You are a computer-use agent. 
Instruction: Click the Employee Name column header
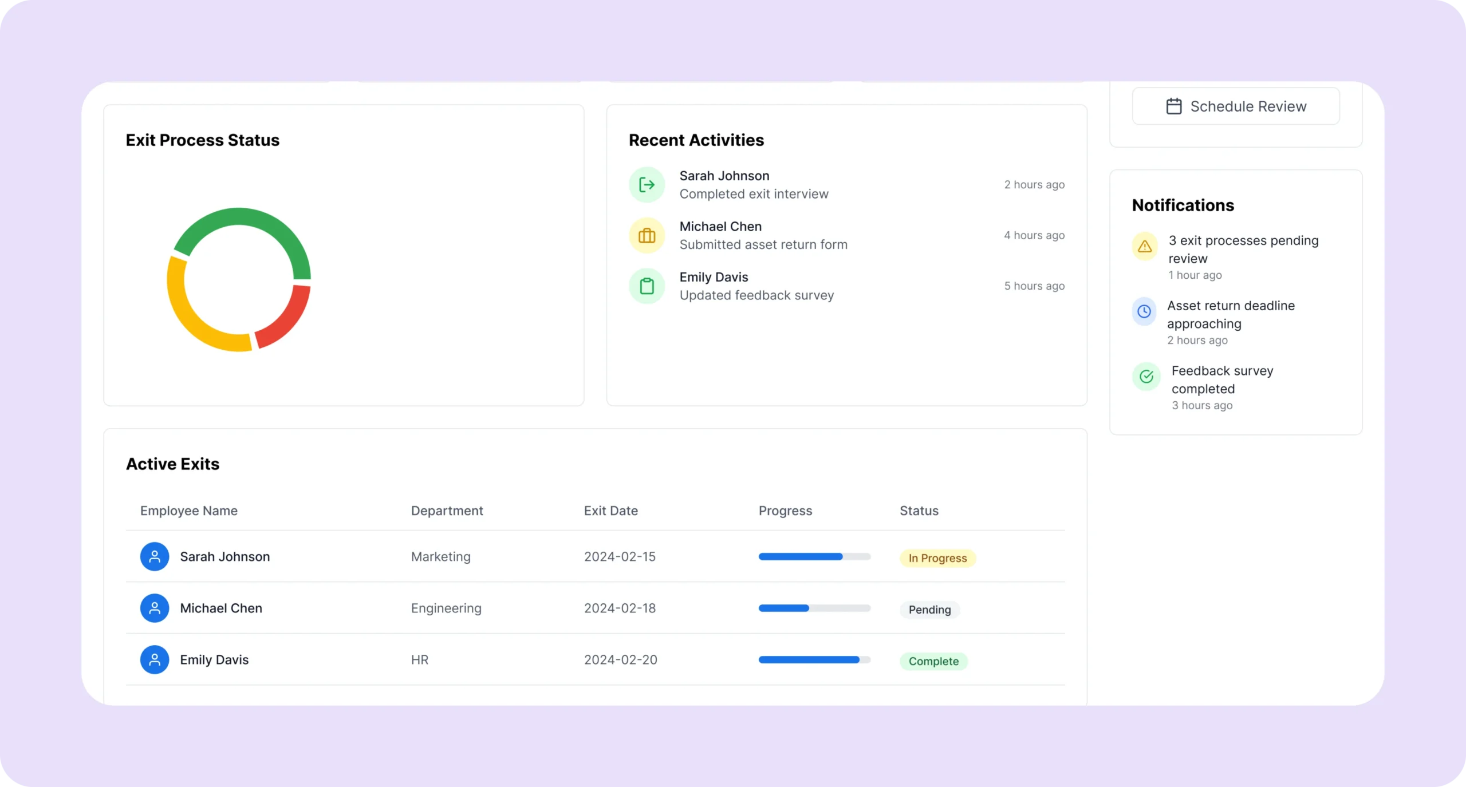(x=188, y=511)
